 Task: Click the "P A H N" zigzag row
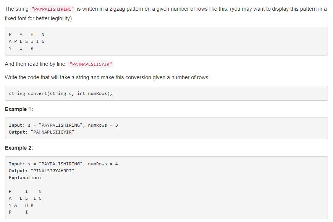tap(27, 34)
